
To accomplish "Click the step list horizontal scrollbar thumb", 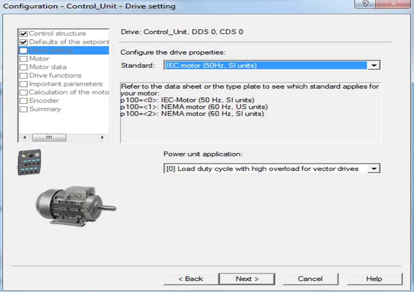I will tap(49, 138).
